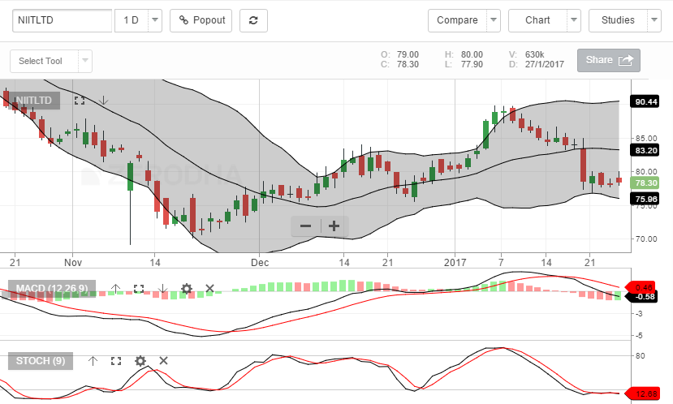Click the 2017 date axis marker
Image resolution: width=673 pixels, height=404 pixels.
[455, 263]
